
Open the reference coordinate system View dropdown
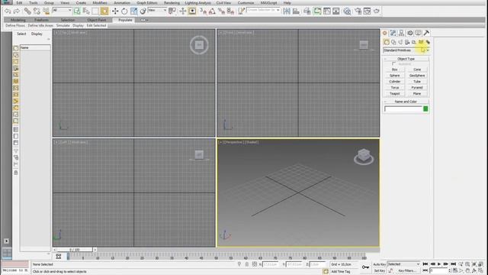pos(157,10)
